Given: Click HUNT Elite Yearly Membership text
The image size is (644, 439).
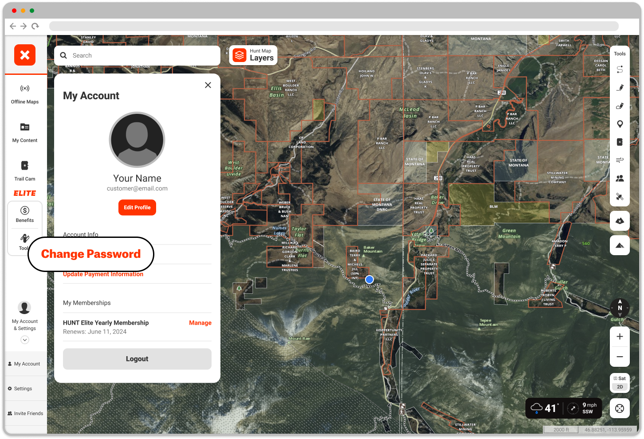Looking at the screenshot, I should coord(106,323).
